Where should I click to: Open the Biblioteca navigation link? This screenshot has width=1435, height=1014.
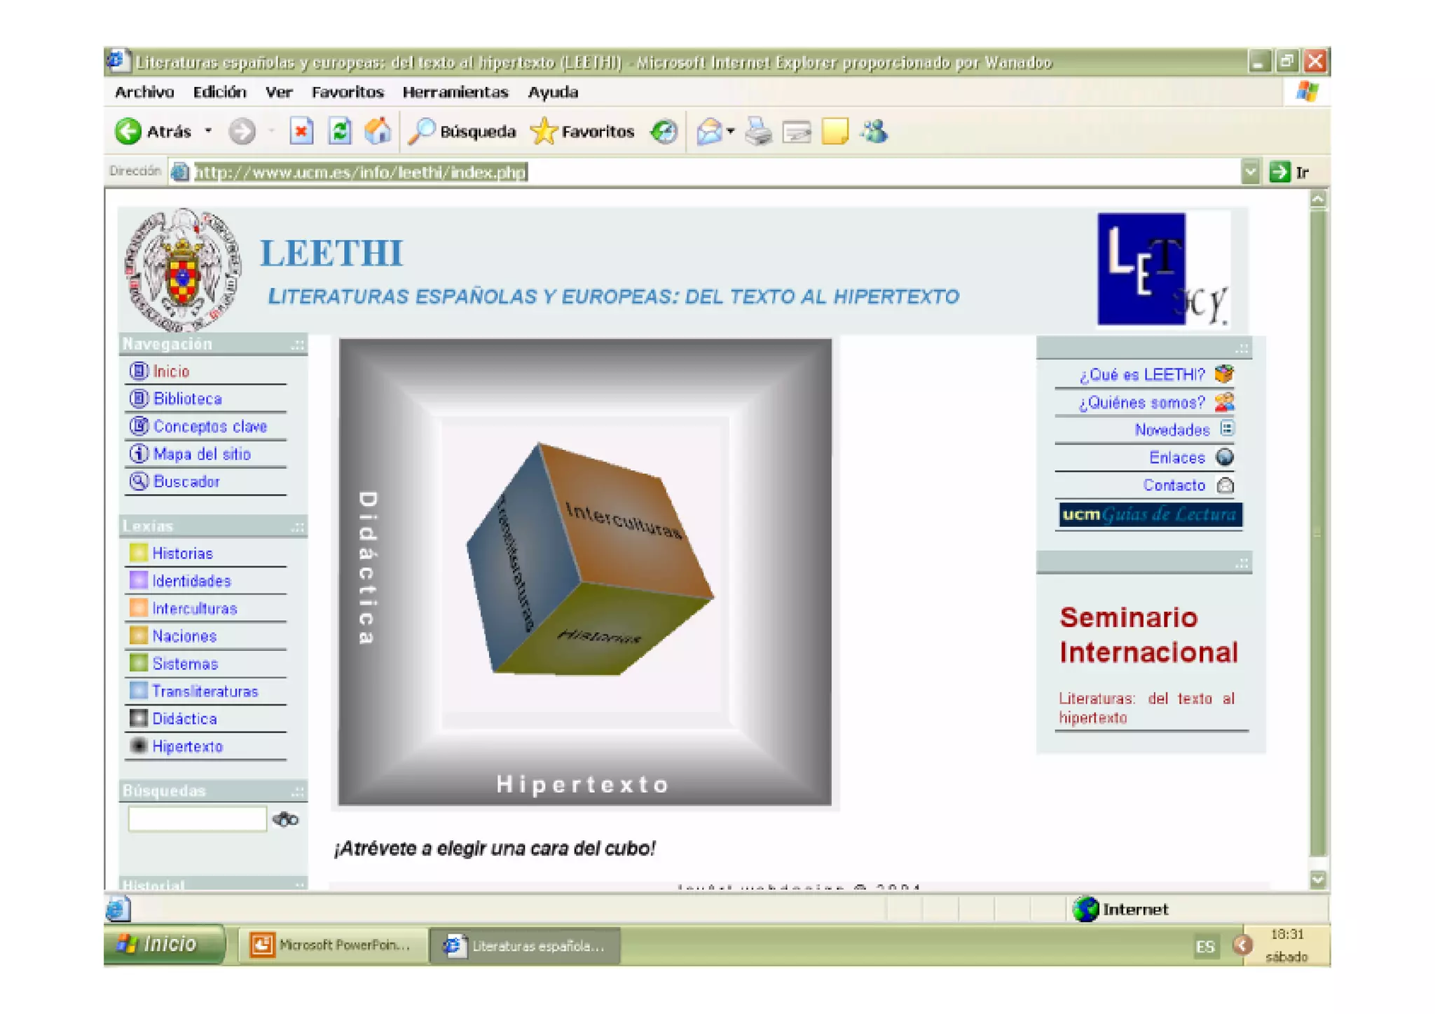pos(187,399)
